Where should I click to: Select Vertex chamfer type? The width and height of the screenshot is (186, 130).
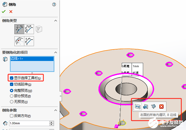[39, 29]
